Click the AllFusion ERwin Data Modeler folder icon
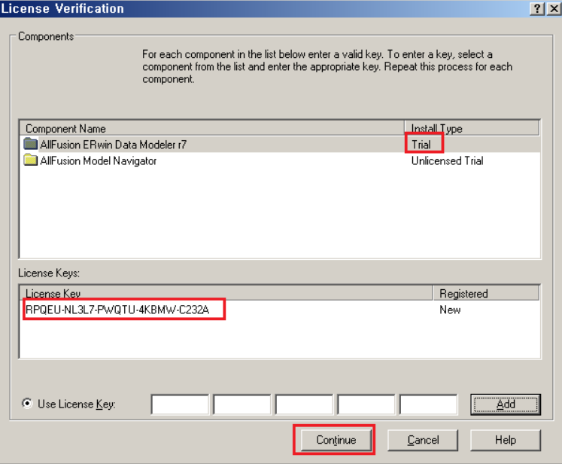Image resolution: width=562 pixels, height=464 pixels. click(30, 144)
